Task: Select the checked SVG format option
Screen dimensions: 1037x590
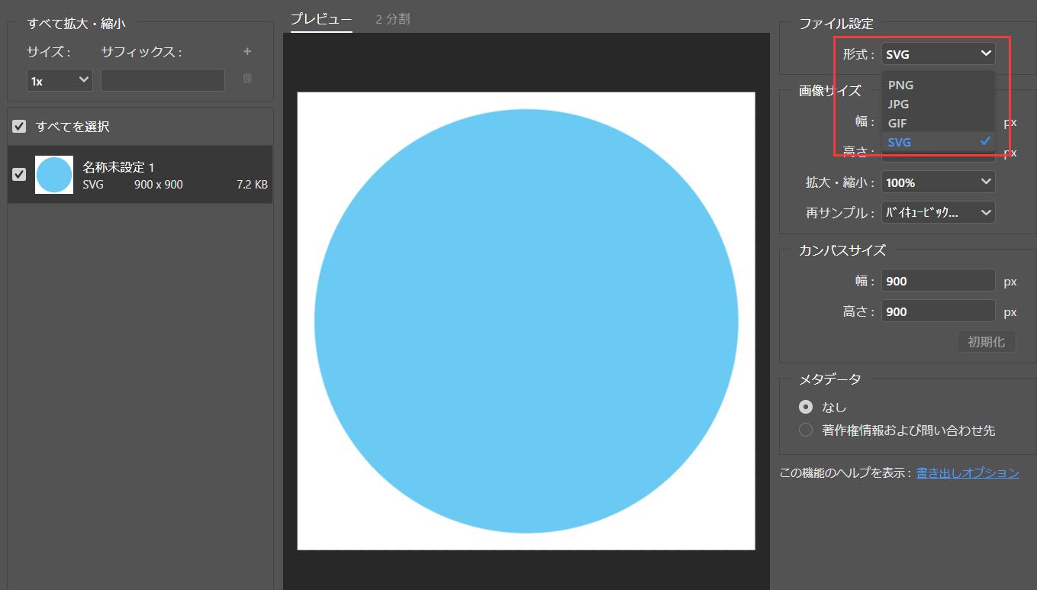Action: (900, 142)
